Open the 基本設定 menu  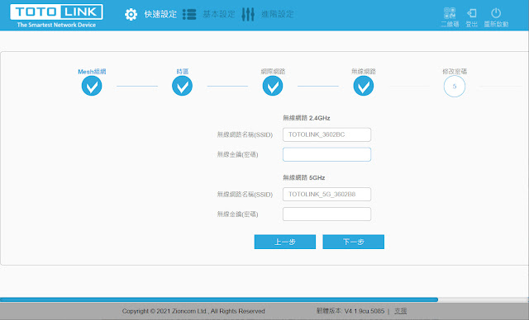(219, 15)
